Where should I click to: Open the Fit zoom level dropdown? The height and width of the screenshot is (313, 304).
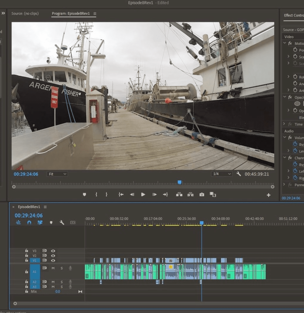pos(57,174)
